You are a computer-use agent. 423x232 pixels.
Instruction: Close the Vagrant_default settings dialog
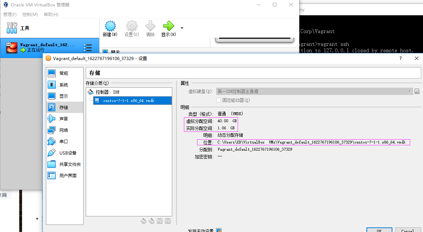[x=417, y=58]
